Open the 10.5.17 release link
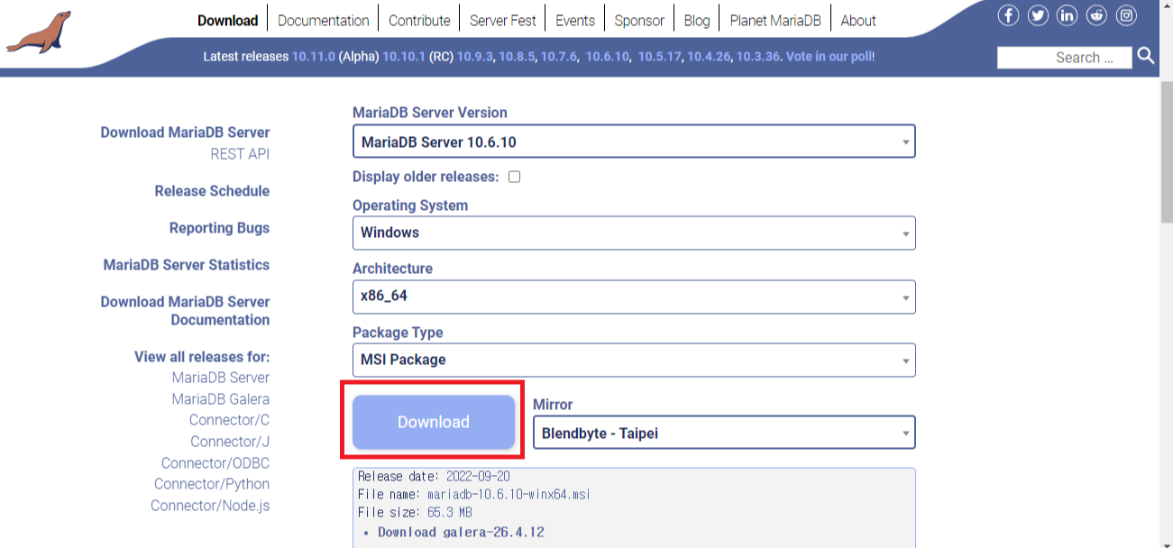 [660, 56]
